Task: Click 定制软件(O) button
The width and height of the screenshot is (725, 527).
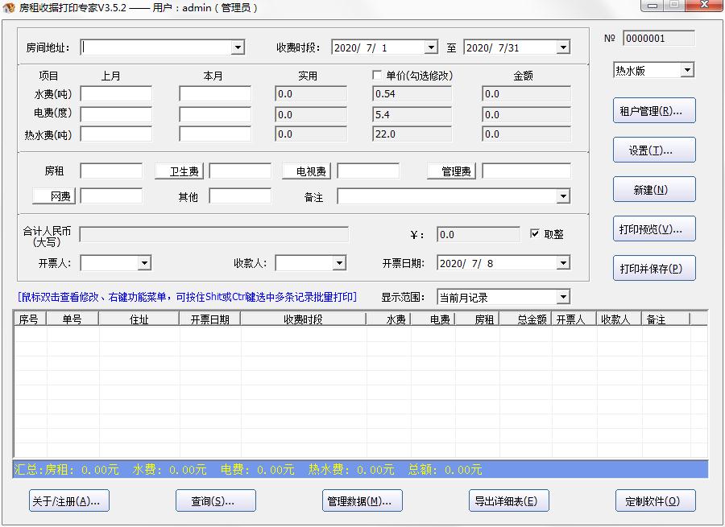Action: [x=655, y=501]
